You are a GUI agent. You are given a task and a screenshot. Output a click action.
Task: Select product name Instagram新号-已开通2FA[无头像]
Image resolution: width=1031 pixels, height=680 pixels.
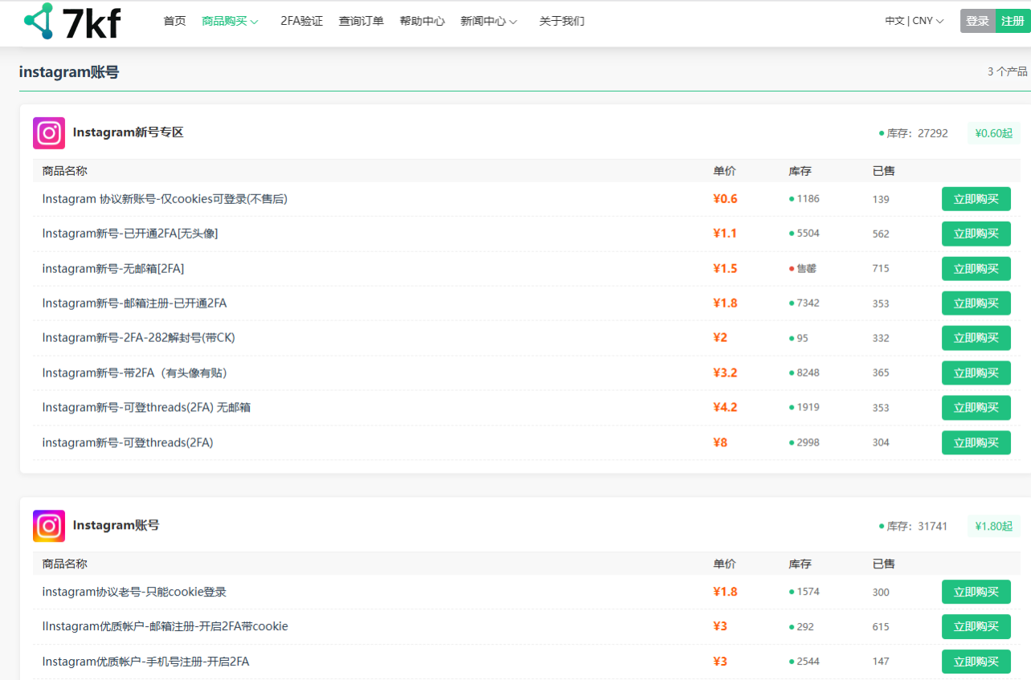point(130,234)
